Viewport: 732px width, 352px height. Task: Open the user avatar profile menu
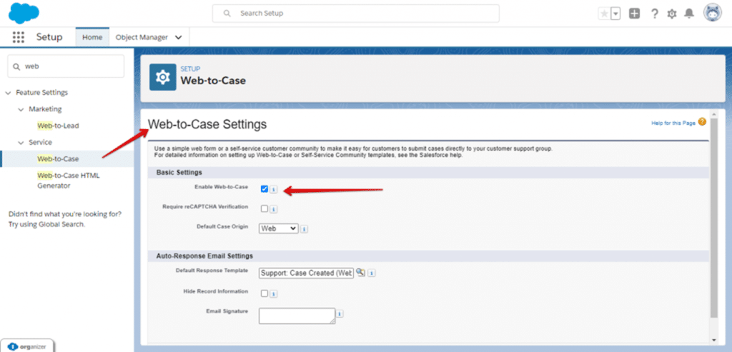point(713,13)
